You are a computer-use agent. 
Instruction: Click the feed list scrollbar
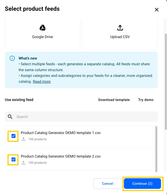[x=156, y=149]
